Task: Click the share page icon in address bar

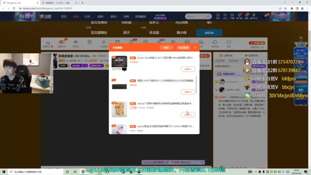Action: click(x=280, y=8)
